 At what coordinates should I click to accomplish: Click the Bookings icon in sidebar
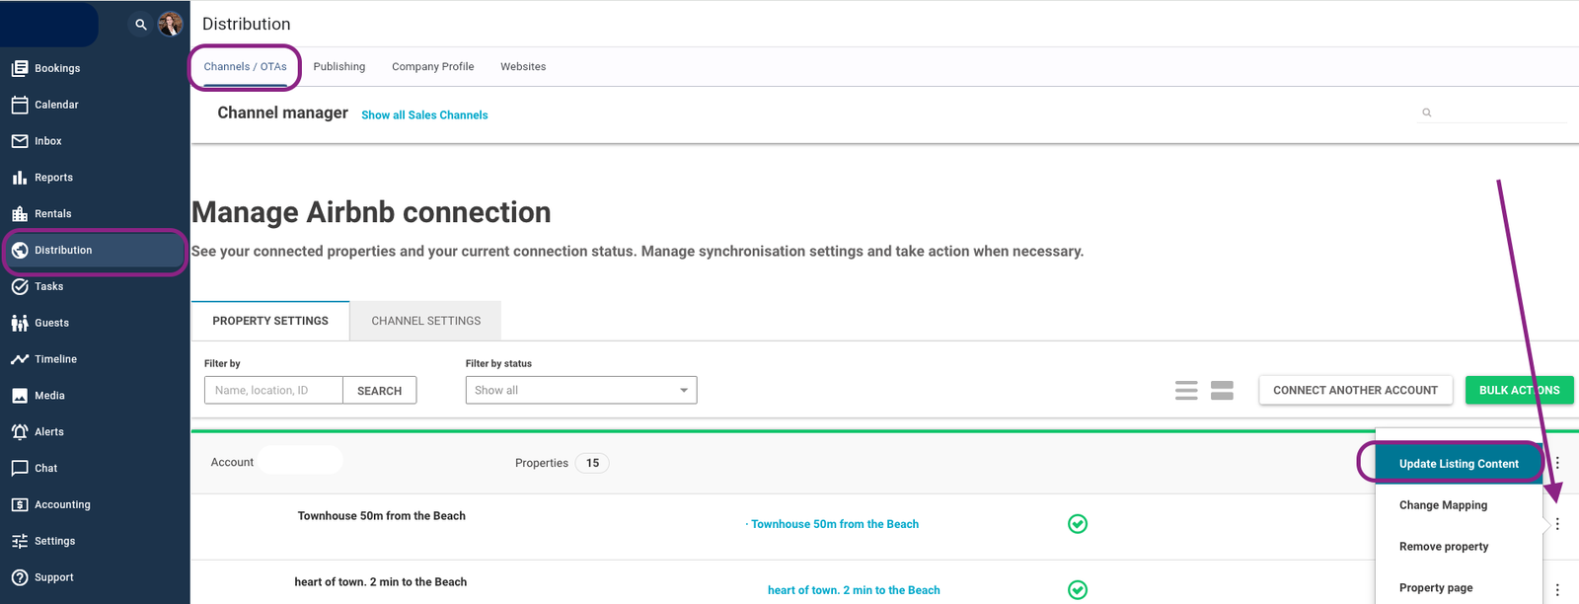(x=20, y=68)
